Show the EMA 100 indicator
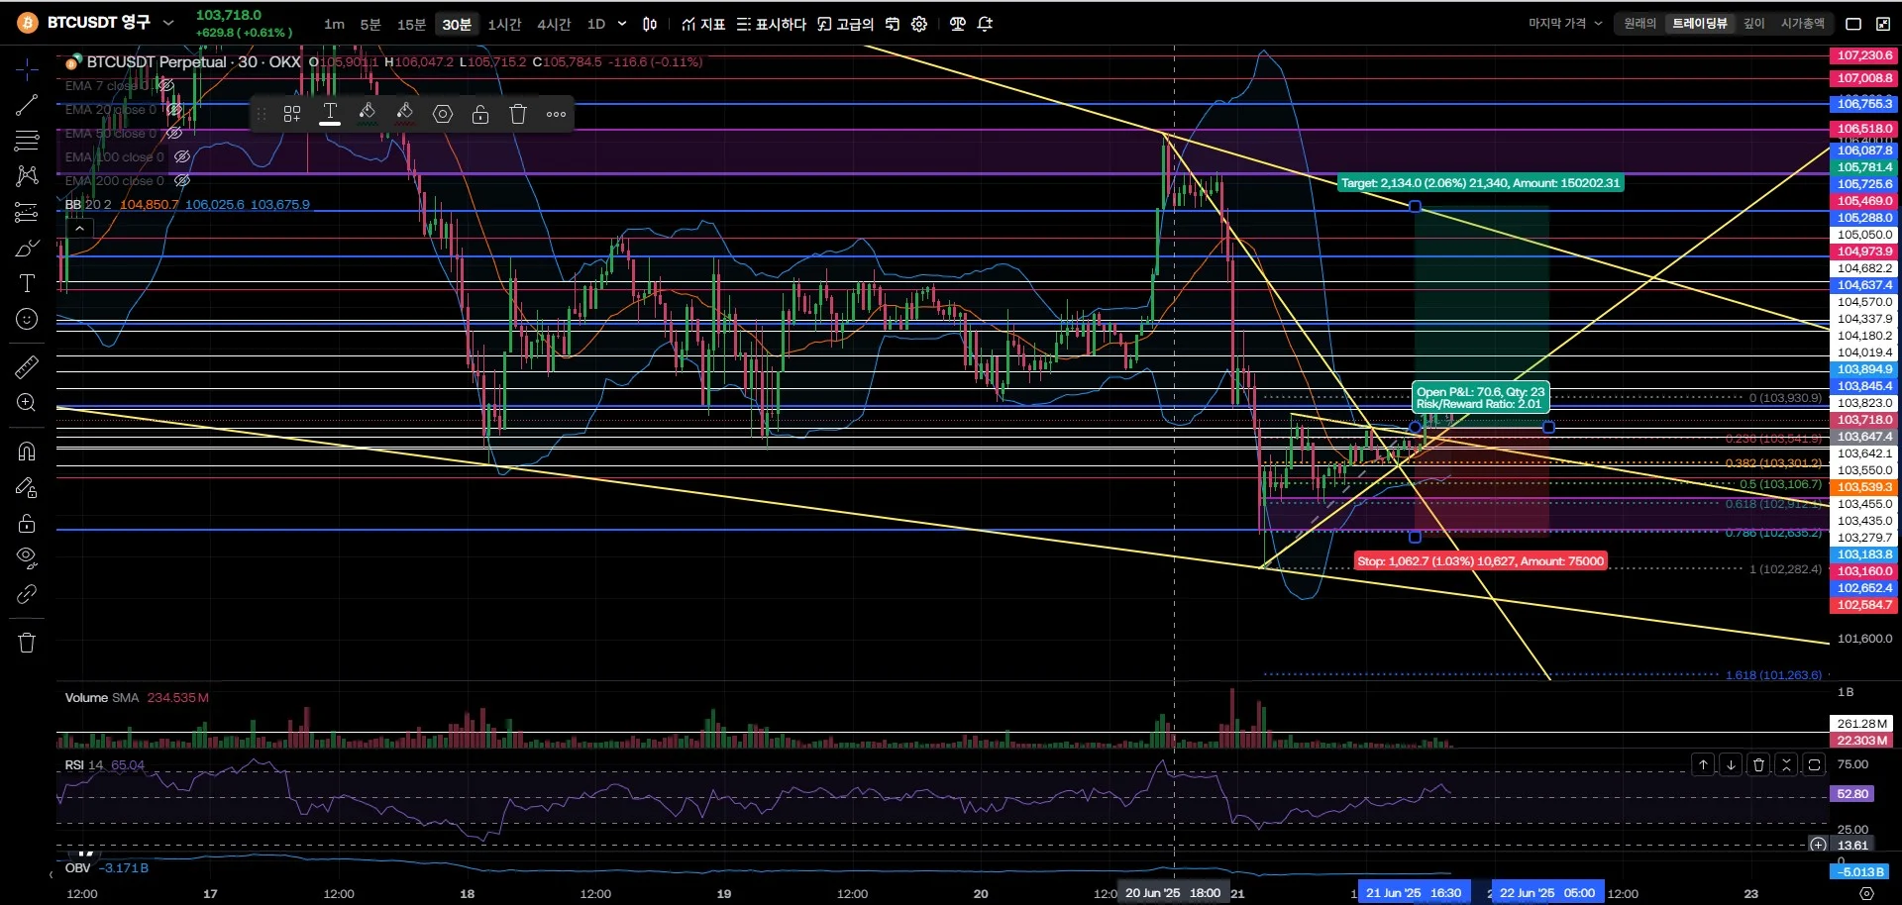 pos(182,157)
